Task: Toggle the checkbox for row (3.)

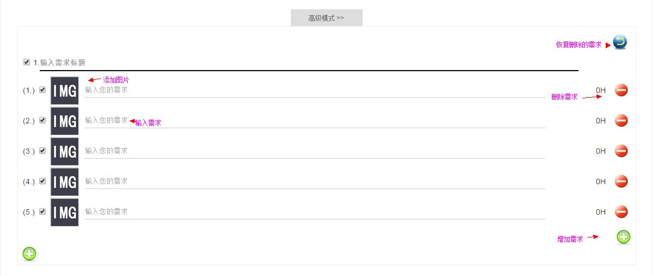Action: 42,150
